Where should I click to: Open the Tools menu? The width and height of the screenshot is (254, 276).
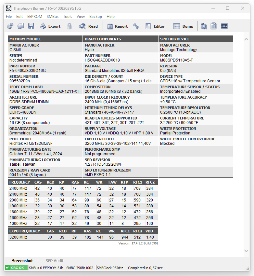tap(68, 17)
